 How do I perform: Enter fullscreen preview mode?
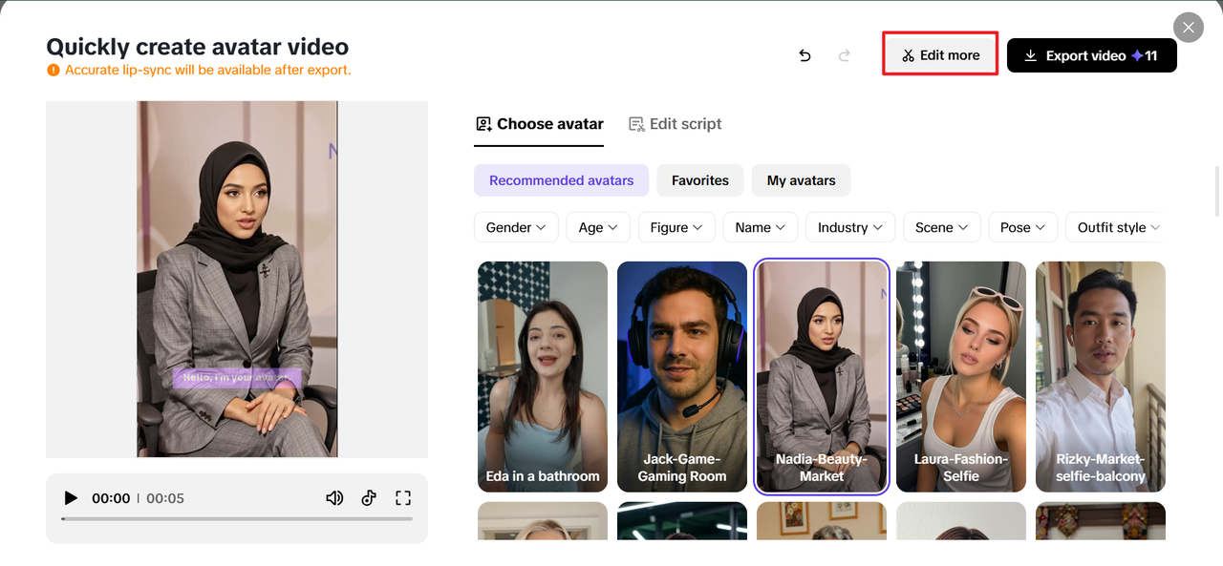pyautogui.click(x=403, y=498)
